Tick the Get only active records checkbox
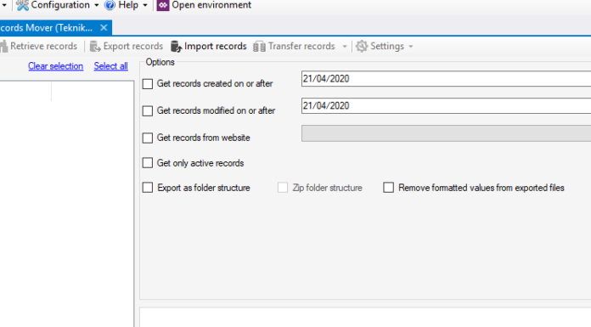The width and height of the screenshot is (591, 327). [x=148, y=163]
